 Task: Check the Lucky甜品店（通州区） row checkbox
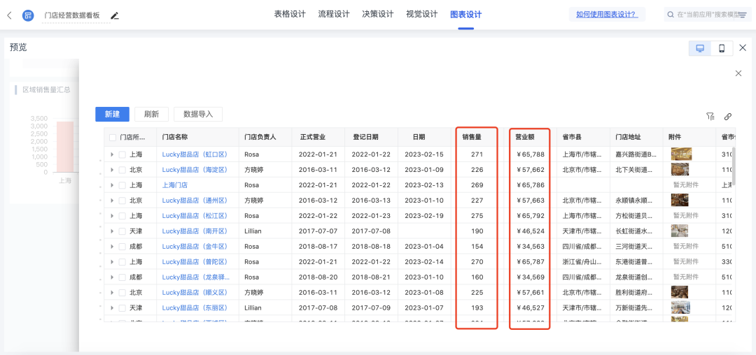pos(122,201)
